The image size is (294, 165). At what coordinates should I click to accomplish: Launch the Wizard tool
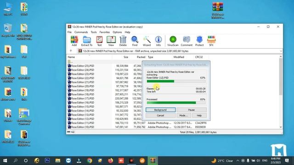click(x=147, y=41)
